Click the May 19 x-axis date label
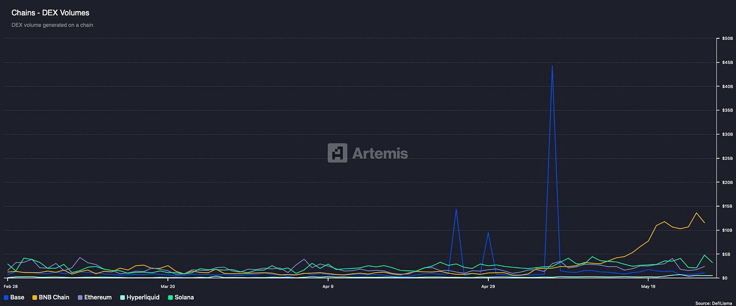 (649, 286)
